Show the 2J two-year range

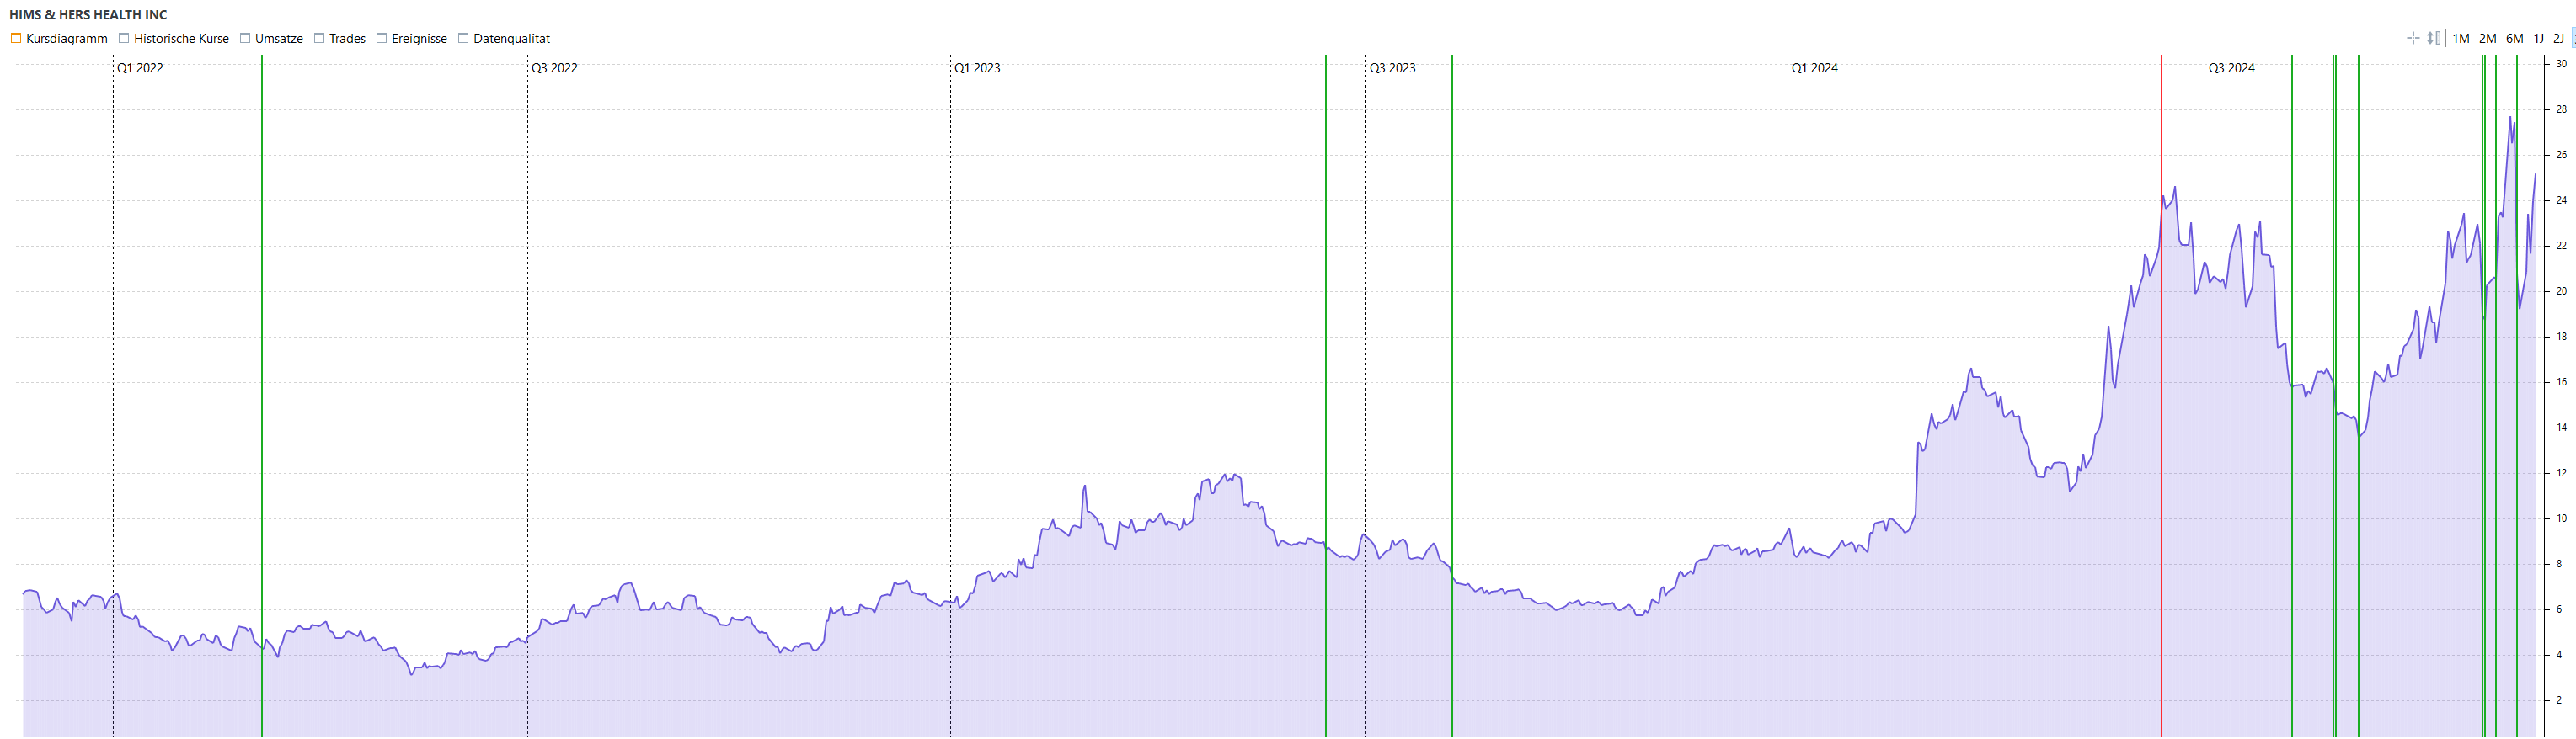(x=2559, y=39)
